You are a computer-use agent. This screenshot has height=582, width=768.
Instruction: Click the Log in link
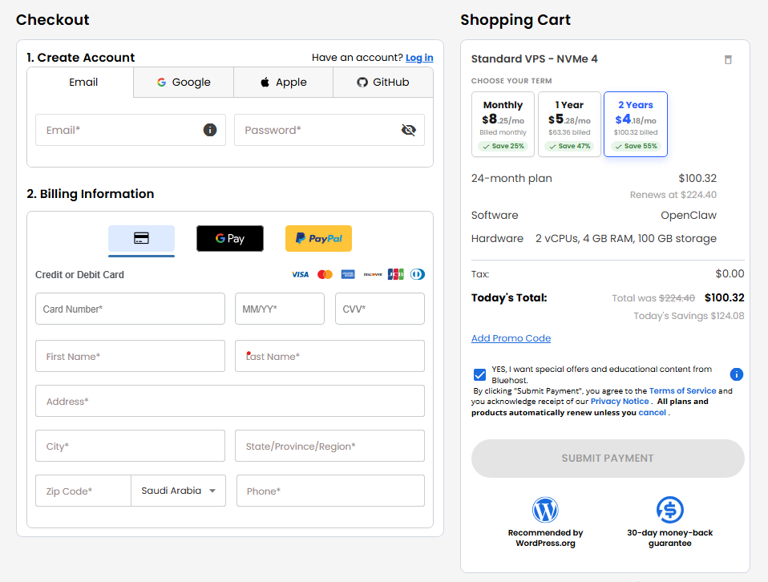click(x=419, y=58)
